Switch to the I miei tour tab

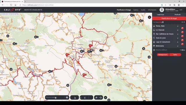click(x=160, y=15)
